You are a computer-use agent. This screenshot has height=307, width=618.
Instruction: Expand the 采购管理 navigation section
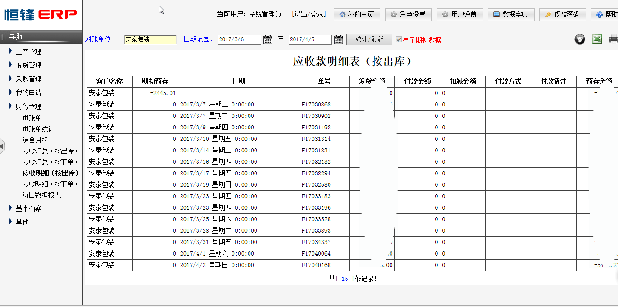28,79
